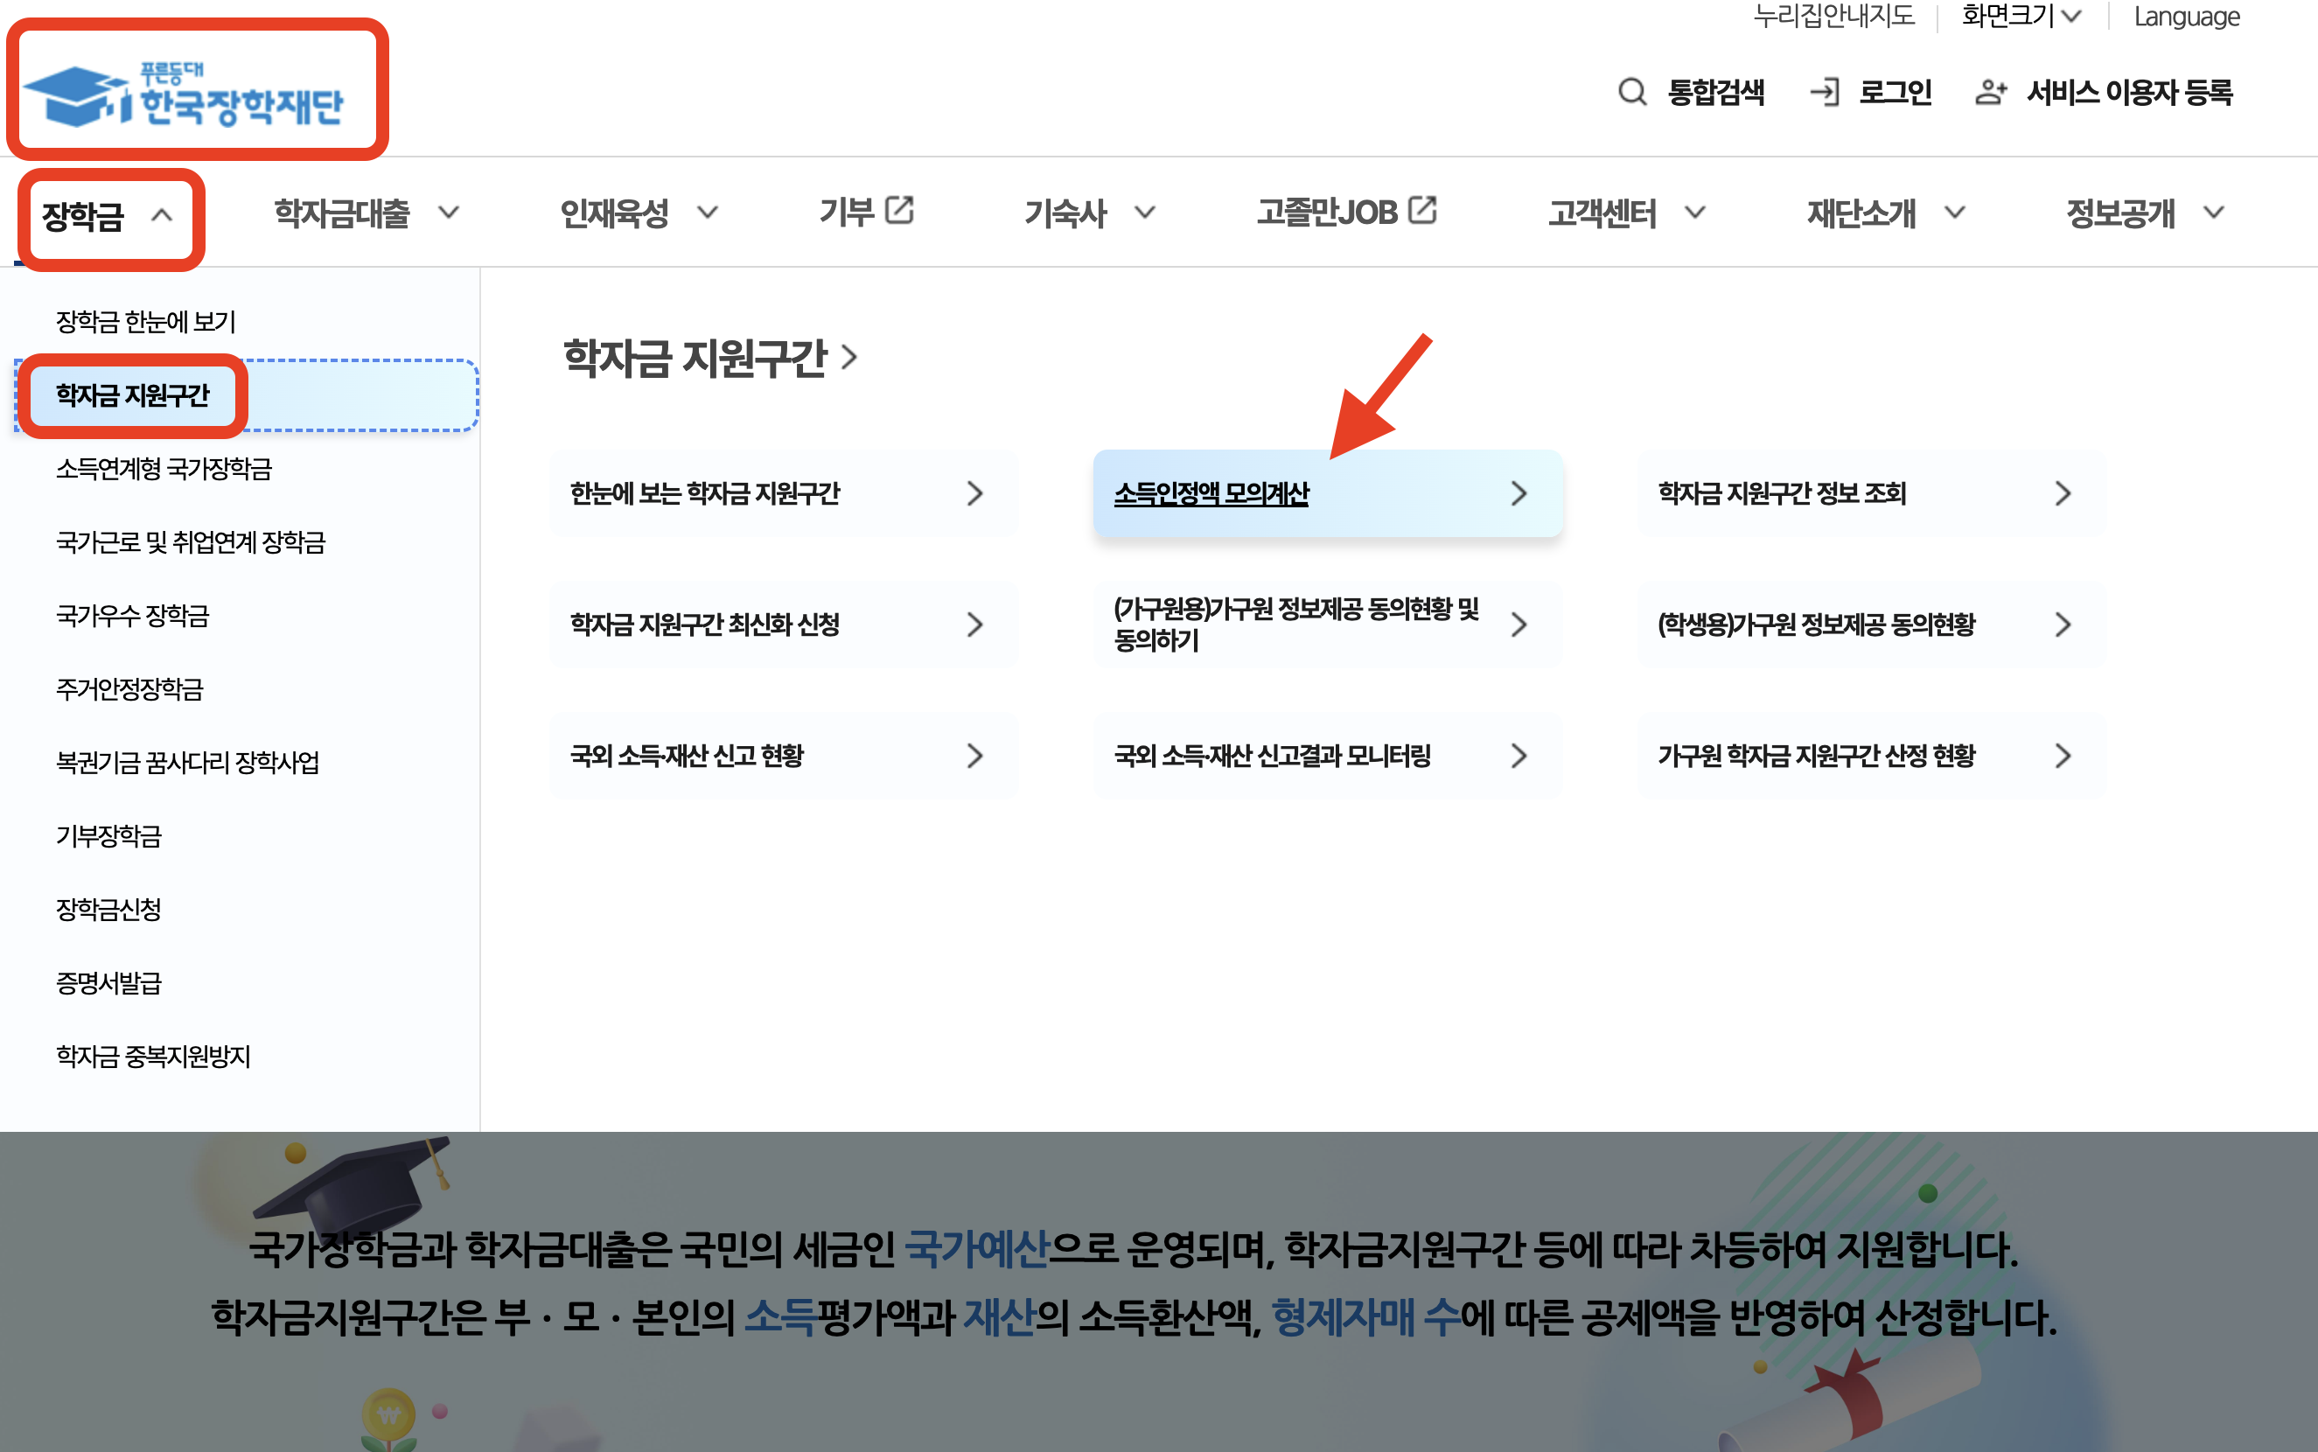Expand the 기숙사 menu chevron
Screen dimensions: 2318x1452
1145,213
